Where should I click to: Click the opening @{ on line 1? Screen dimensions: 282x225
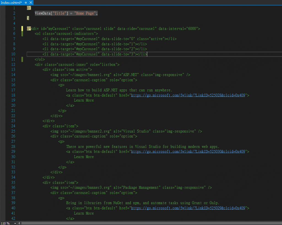[29, 8]
